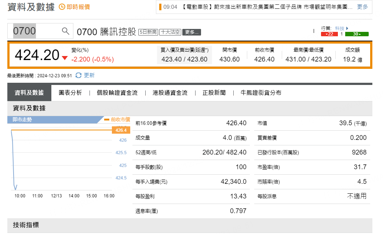Click the 買賣差價 value 0.200
Viewport: 383px width, 234px height.
(358, 138)
